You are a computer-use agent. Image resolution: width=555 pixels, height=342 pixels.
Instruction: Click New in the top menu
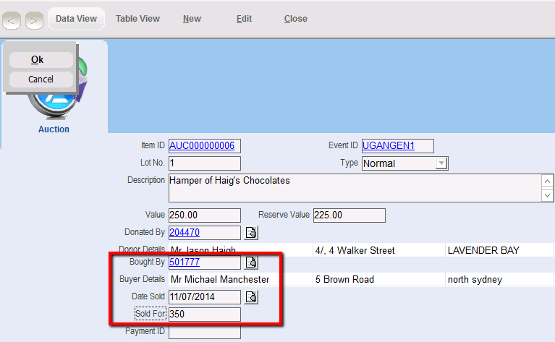coord(192,19)
